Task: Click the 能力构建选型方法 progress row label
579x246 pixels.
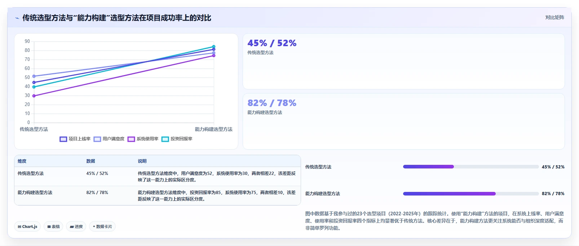Action: (323, 194)
